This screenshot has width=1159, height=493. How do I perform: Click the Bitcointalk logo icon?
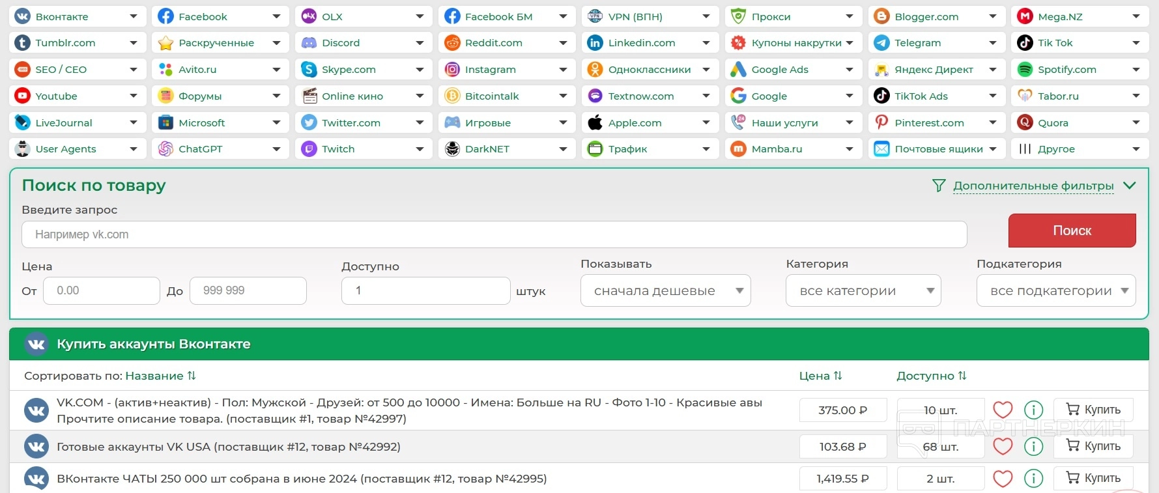(452, 96)
